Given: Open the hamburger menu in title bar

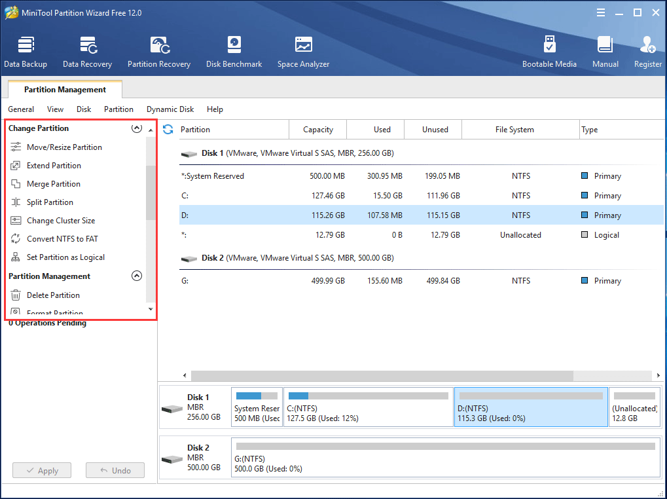Looking at the screenshot, I should [x=601, y=12].
